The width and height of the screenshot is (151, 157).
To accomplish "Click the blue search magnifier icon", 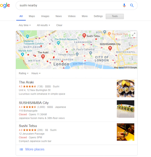I will 132,5.
